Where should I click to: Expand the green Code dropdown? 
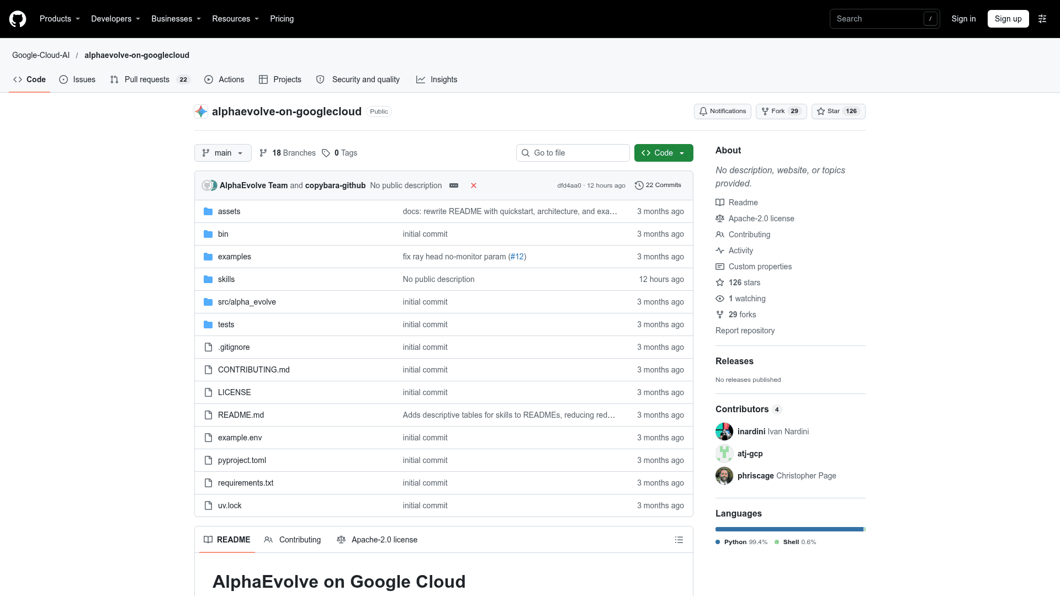(664, 153)
